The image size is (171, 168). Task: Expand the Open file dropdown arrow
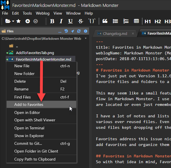click(x=13, y=21)
